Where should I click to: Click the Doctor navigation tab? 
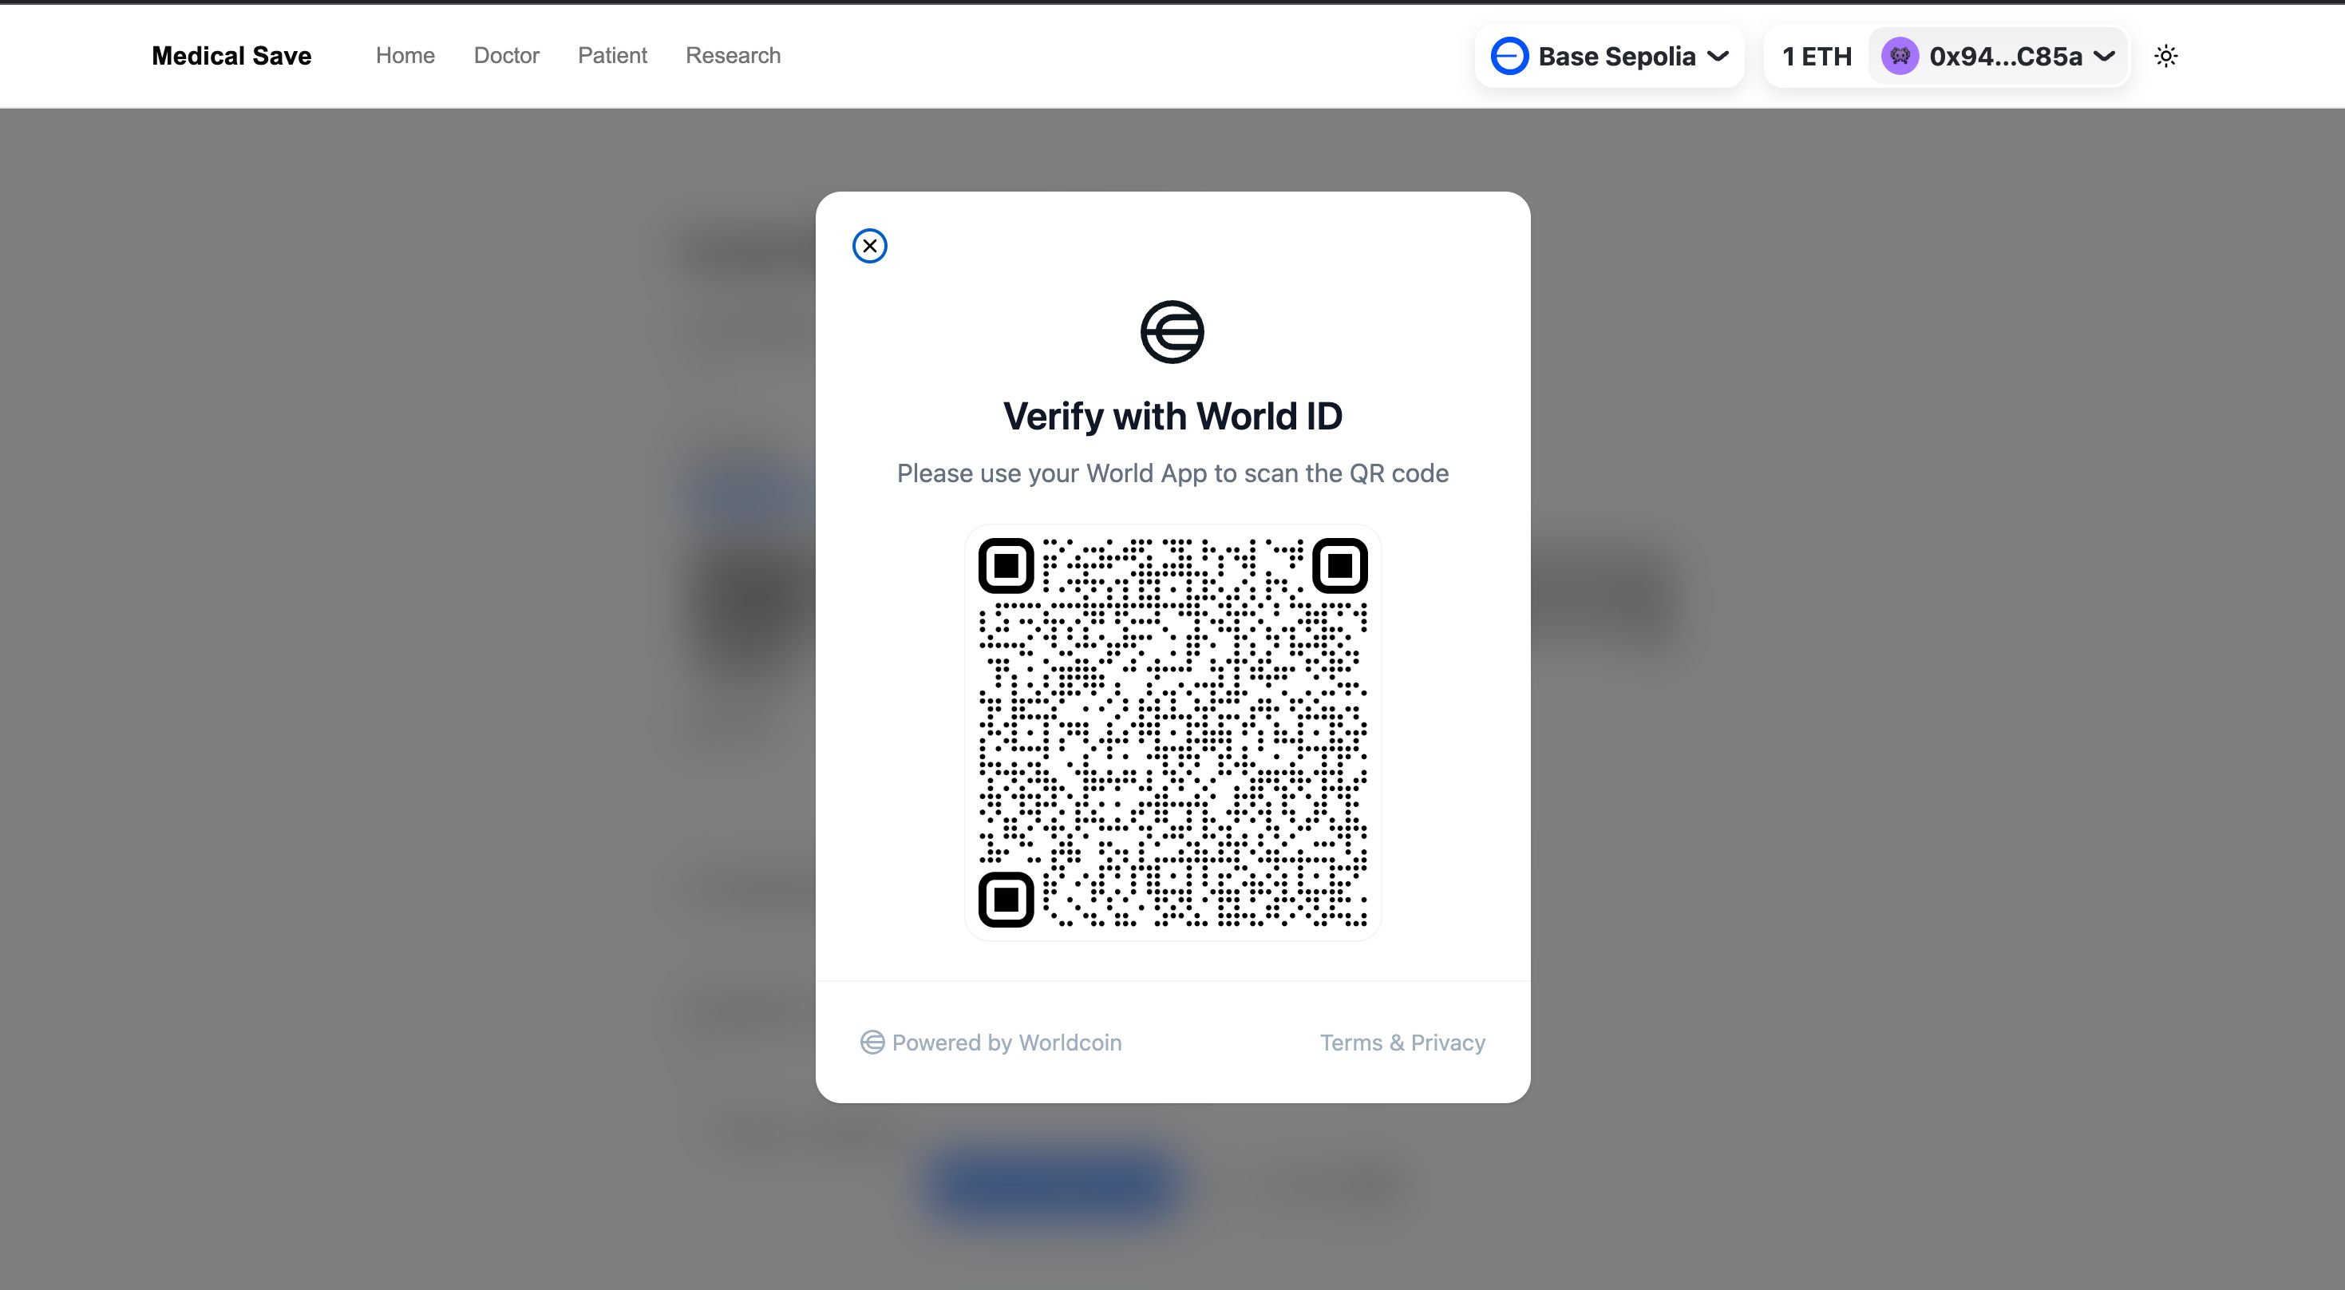(x=507, y=56)
